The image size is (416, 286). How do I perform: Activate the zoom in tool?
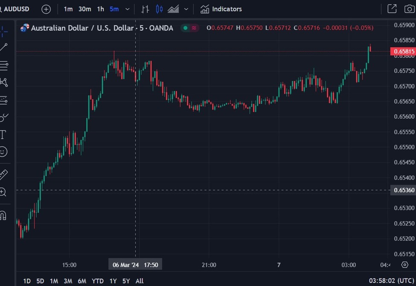[3, 192]
